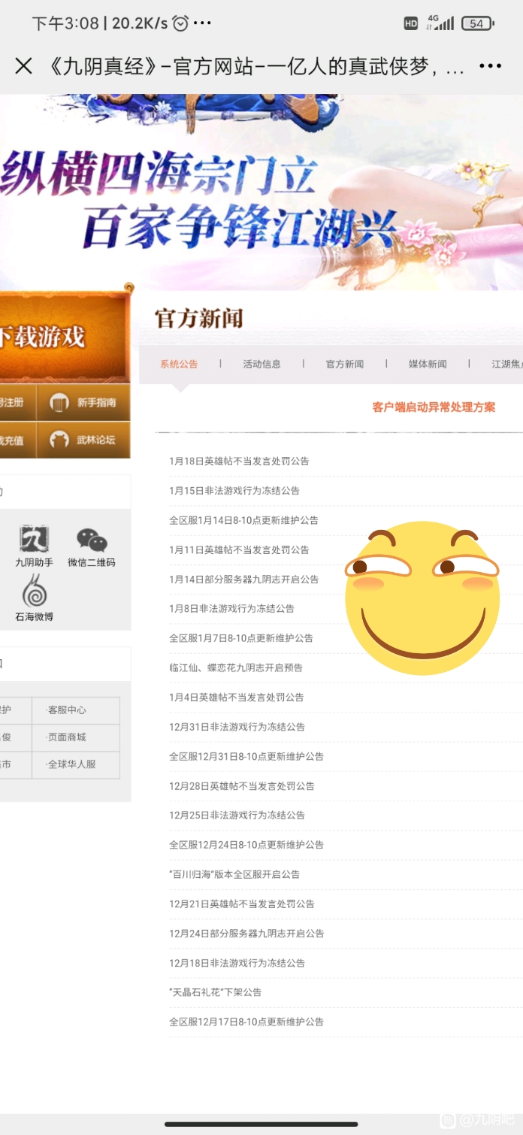Open 1月18日英雄帖不当发言处罚公告

point(239,461)
